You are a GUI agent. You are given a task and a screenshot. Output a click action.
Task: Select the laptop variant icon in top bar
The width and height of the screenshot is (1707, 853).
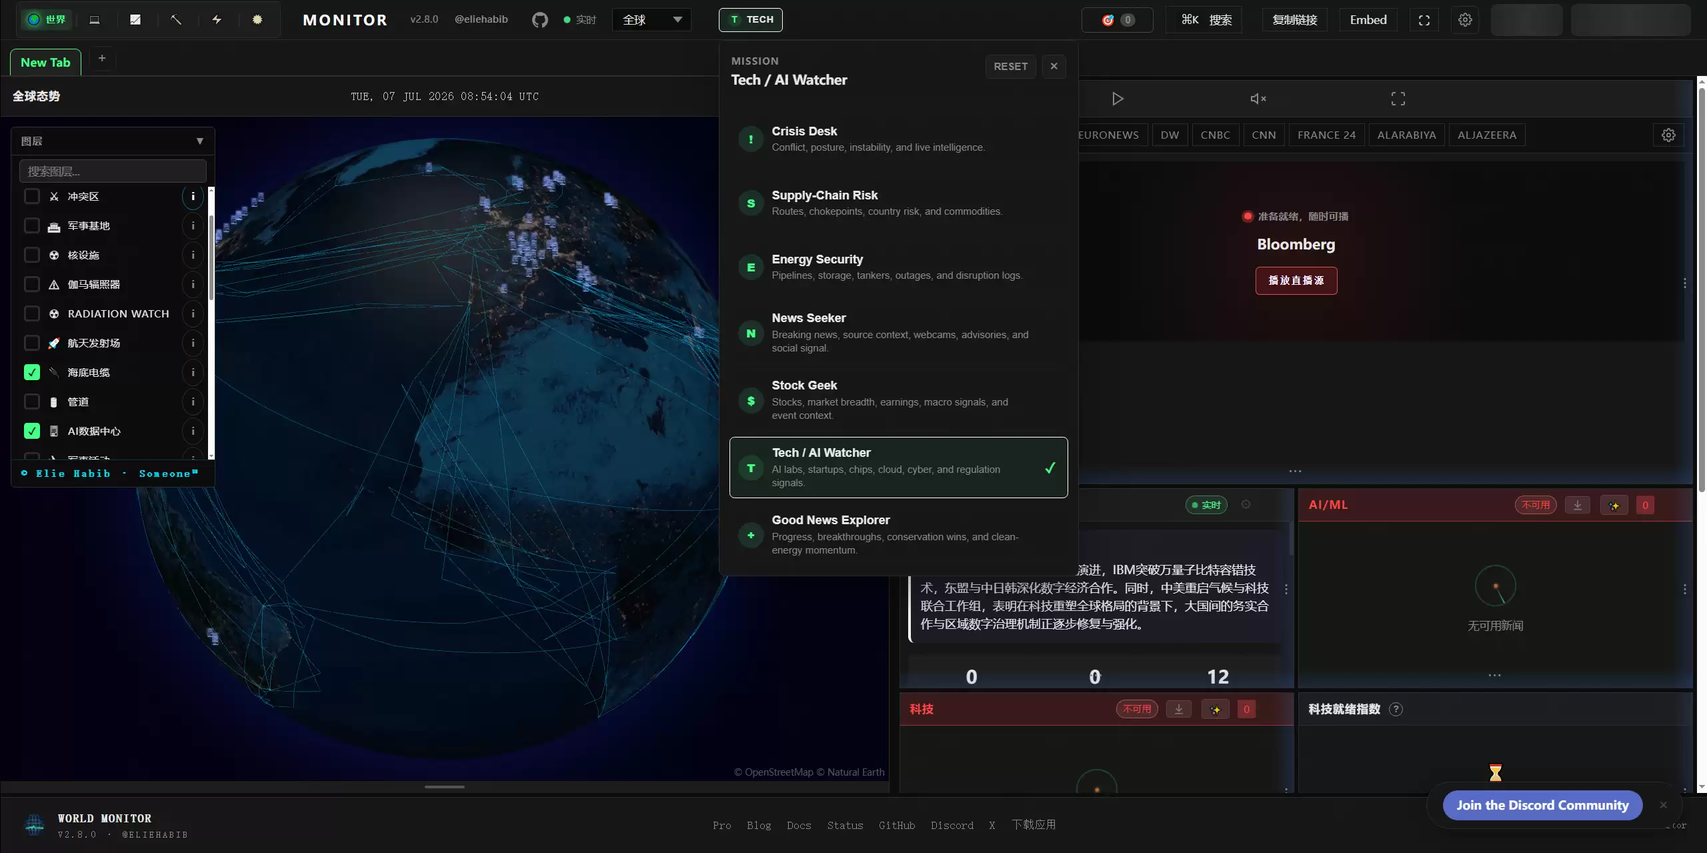(x=95, y=20)
